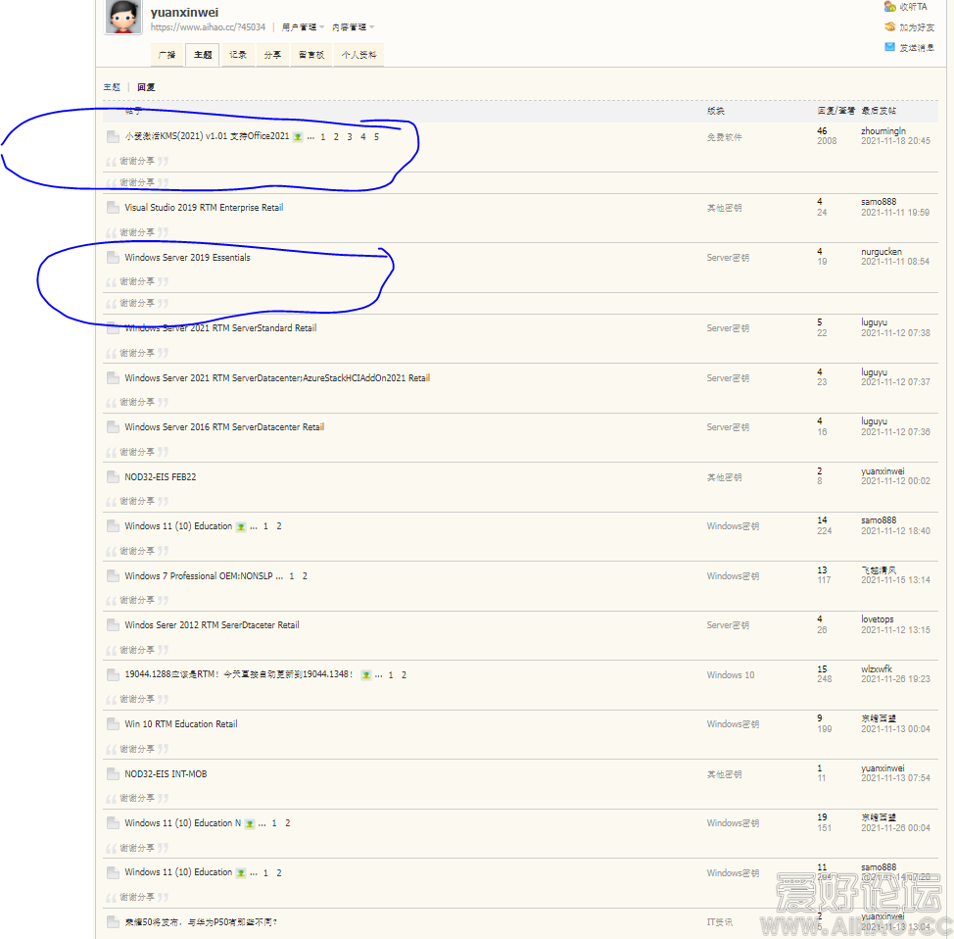The height and width of the screenshot is (939, 954).
Task: Open the 留言板 tab
Action: [311, 55]
